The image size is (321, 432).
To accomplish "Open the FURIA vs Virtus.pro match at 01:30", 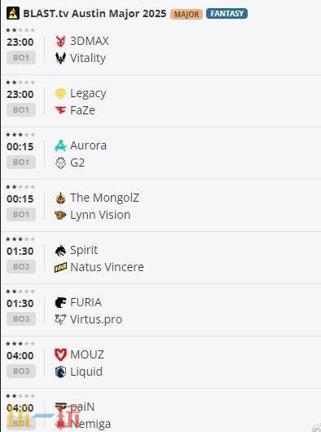I will (160, 310).
